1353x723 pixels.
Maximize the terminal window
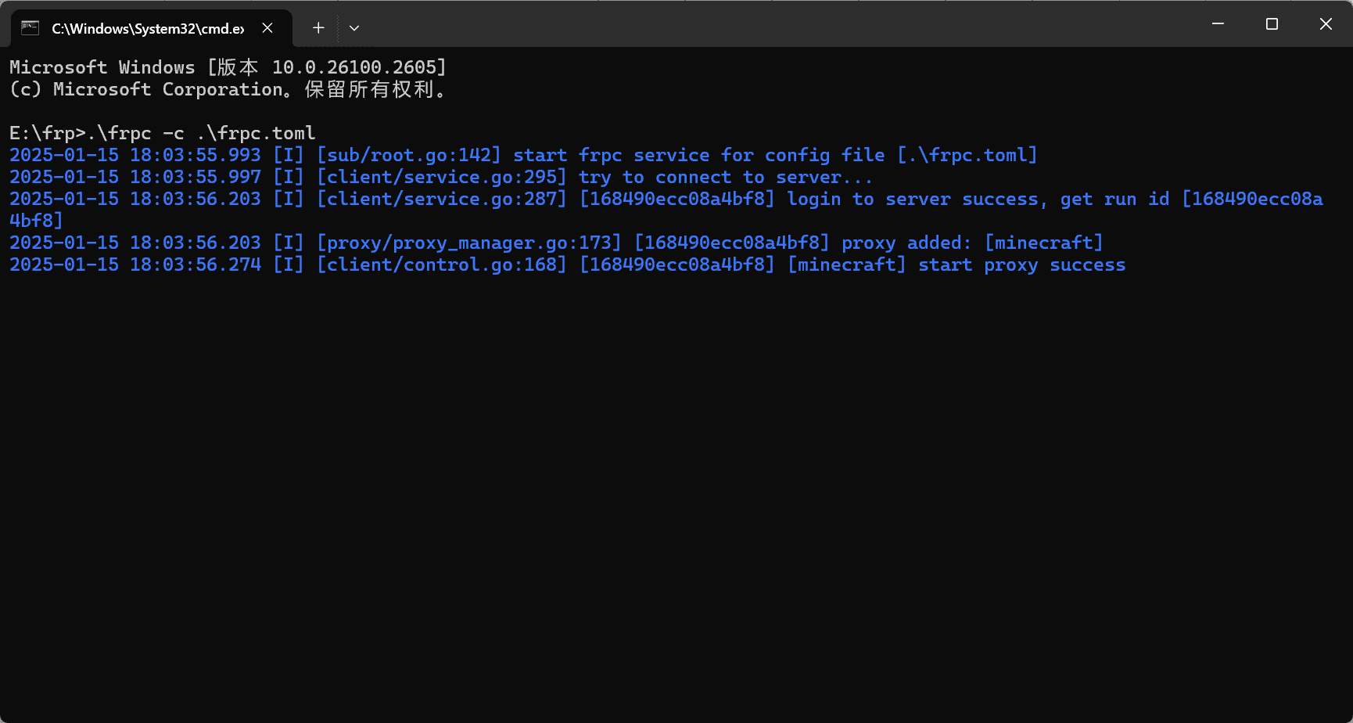click(x=1272, y=23)
